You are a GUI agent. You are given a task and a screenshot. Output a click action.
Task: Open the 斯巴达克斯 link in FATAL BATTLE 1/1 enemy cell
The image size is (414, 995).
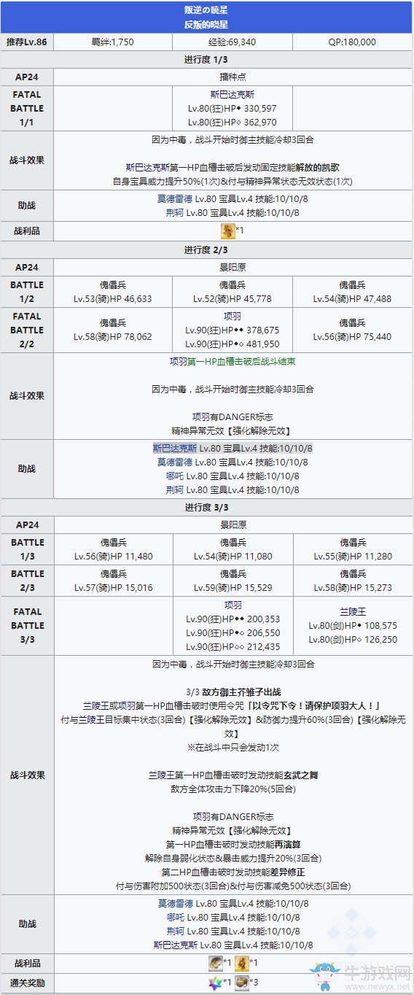(x=233, y=94)
